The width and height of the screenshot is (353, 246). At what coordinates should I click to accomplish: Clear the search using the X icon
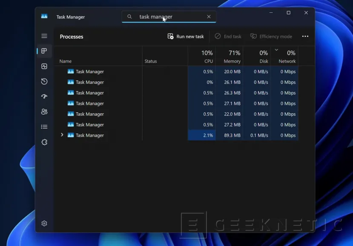pos(209,17)
